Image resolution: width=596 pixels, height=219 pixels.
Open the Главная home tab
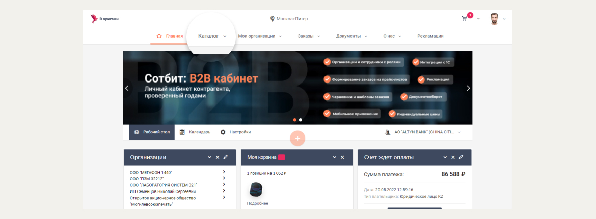170,36
